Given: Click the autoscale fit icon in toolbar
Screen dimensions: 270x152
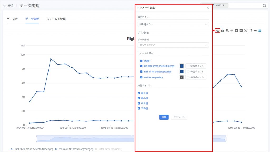Looking at the screenshot, I should (246, 31).
